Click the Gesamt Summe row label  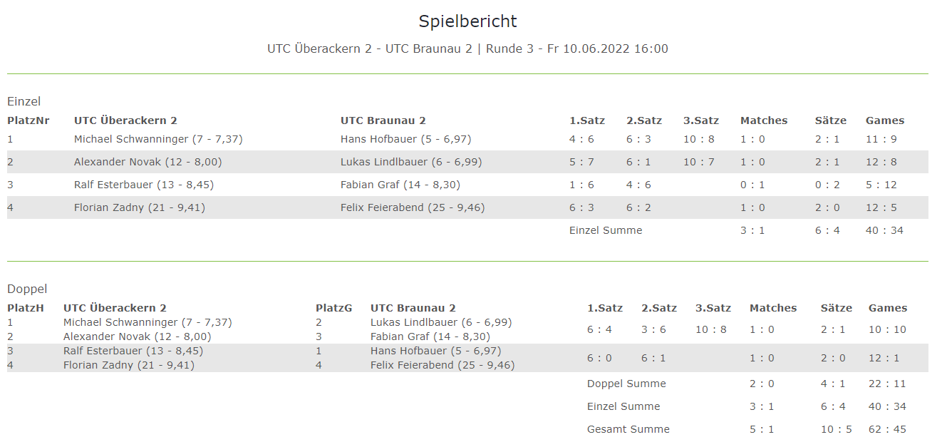pos(628,429)
